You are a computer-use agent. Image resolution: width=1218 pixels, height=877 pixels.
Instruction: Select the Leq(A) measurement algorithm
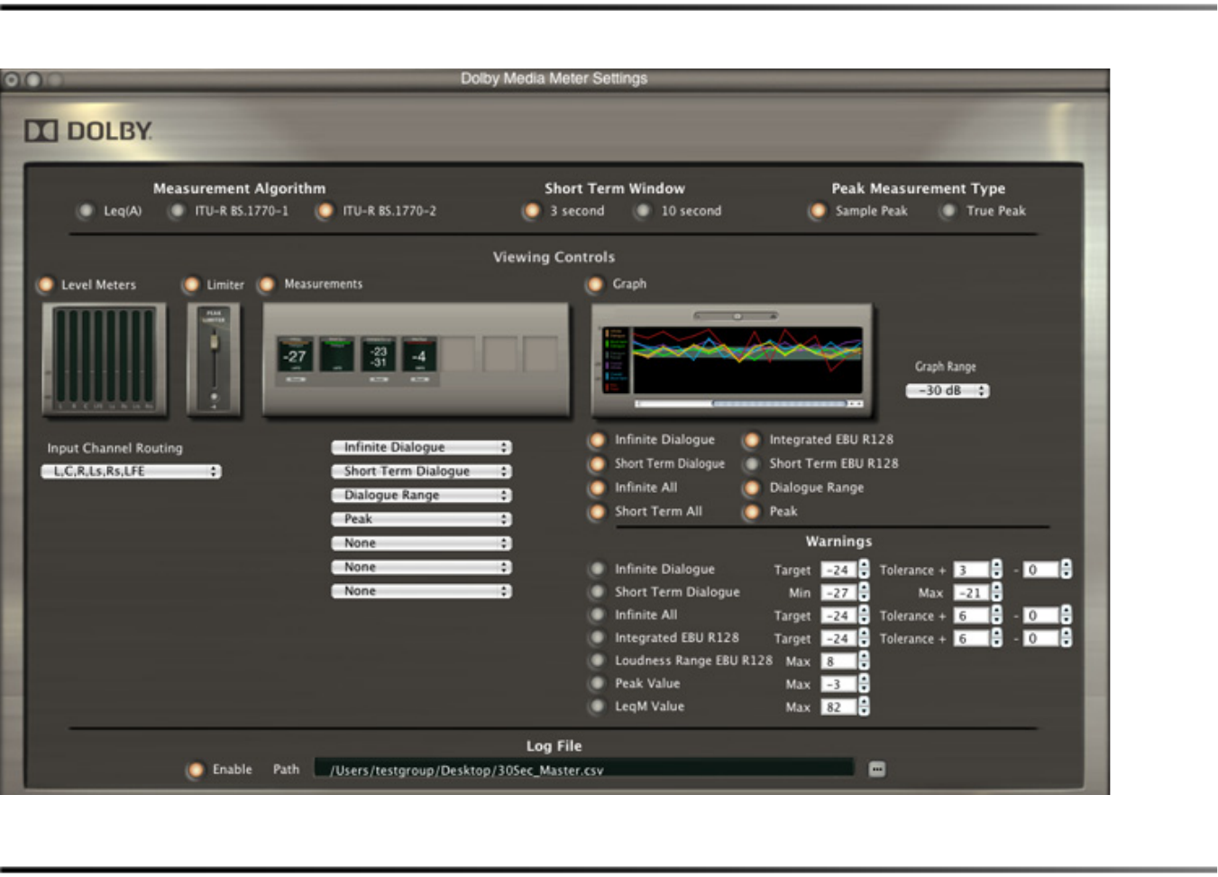(87, 211)
